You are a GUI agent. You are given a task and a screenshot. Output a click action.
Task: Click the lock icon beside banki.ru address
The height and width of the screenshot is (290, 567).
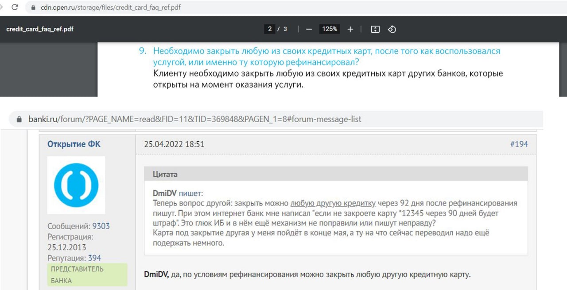coord(19,119)
